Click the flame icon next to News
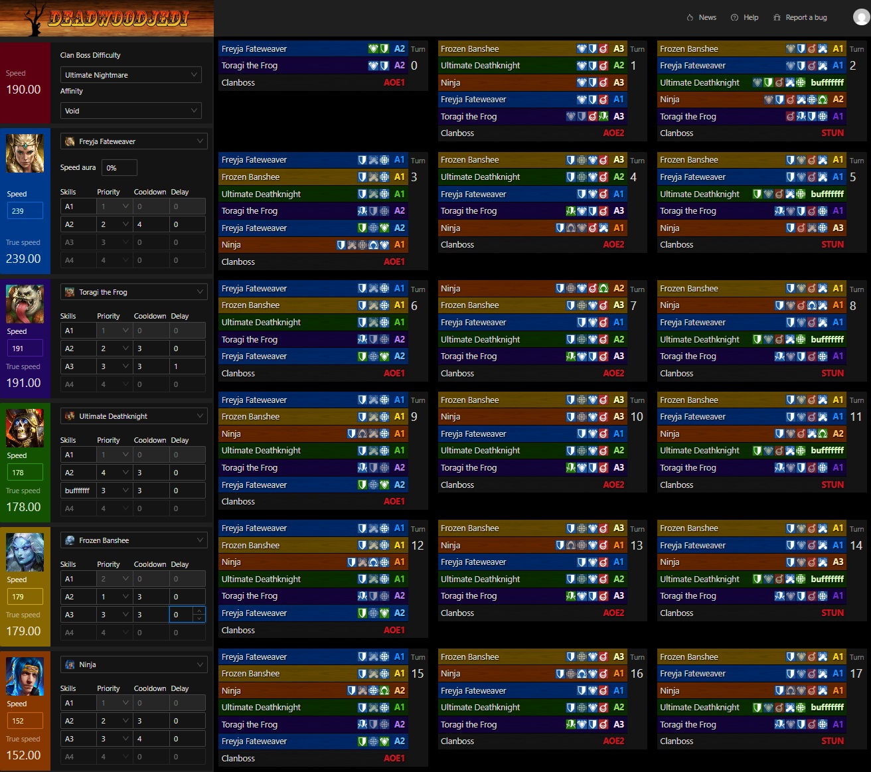The width and height of the screenshot is (871, 772). click(690, 18)
